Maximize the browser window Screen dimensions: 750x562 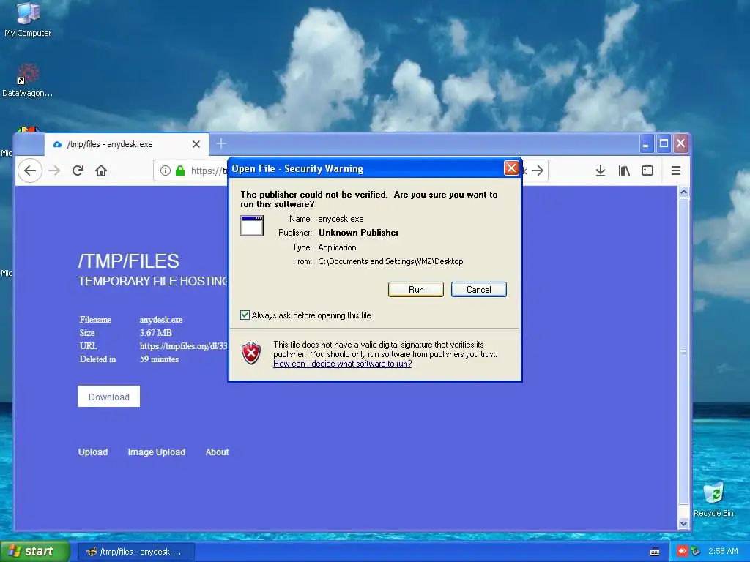click(x=664, y=143)
